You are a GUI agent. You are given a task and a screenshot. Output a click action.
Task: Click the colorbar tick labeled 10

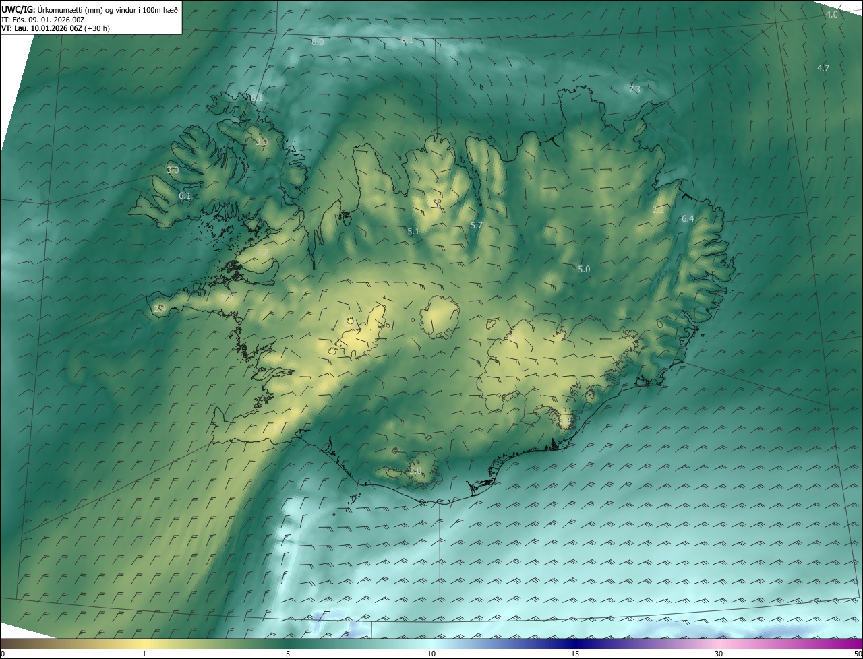click(x=431, y=654)
